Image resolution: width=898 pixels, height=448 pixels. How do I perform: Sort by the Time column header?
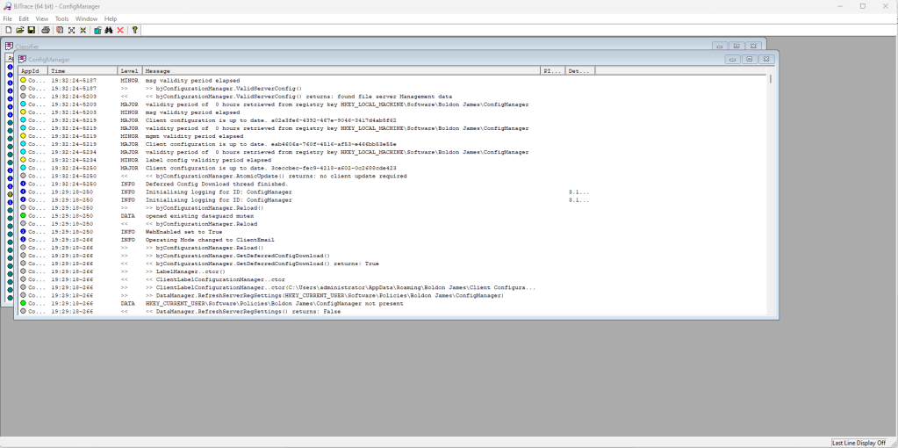coord(83,70)
